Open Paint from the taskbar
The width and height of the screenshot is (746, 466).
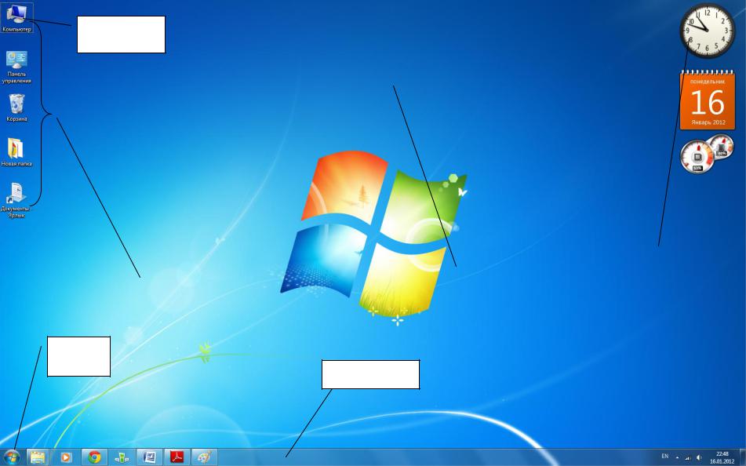coord(204,457)
